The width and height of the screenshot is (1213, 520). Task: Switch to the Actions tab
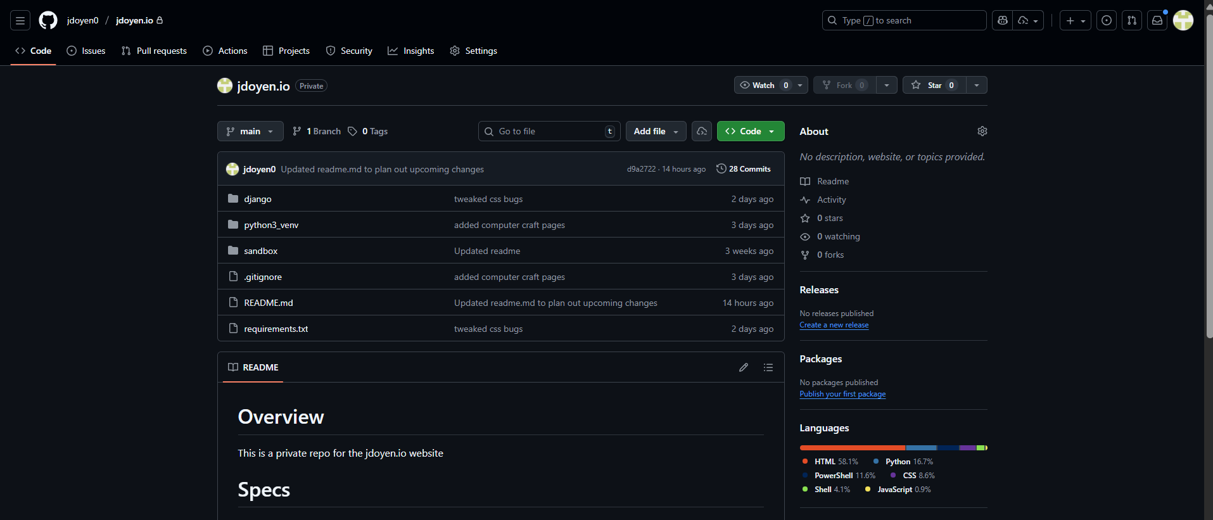click(x=225, y=51)
